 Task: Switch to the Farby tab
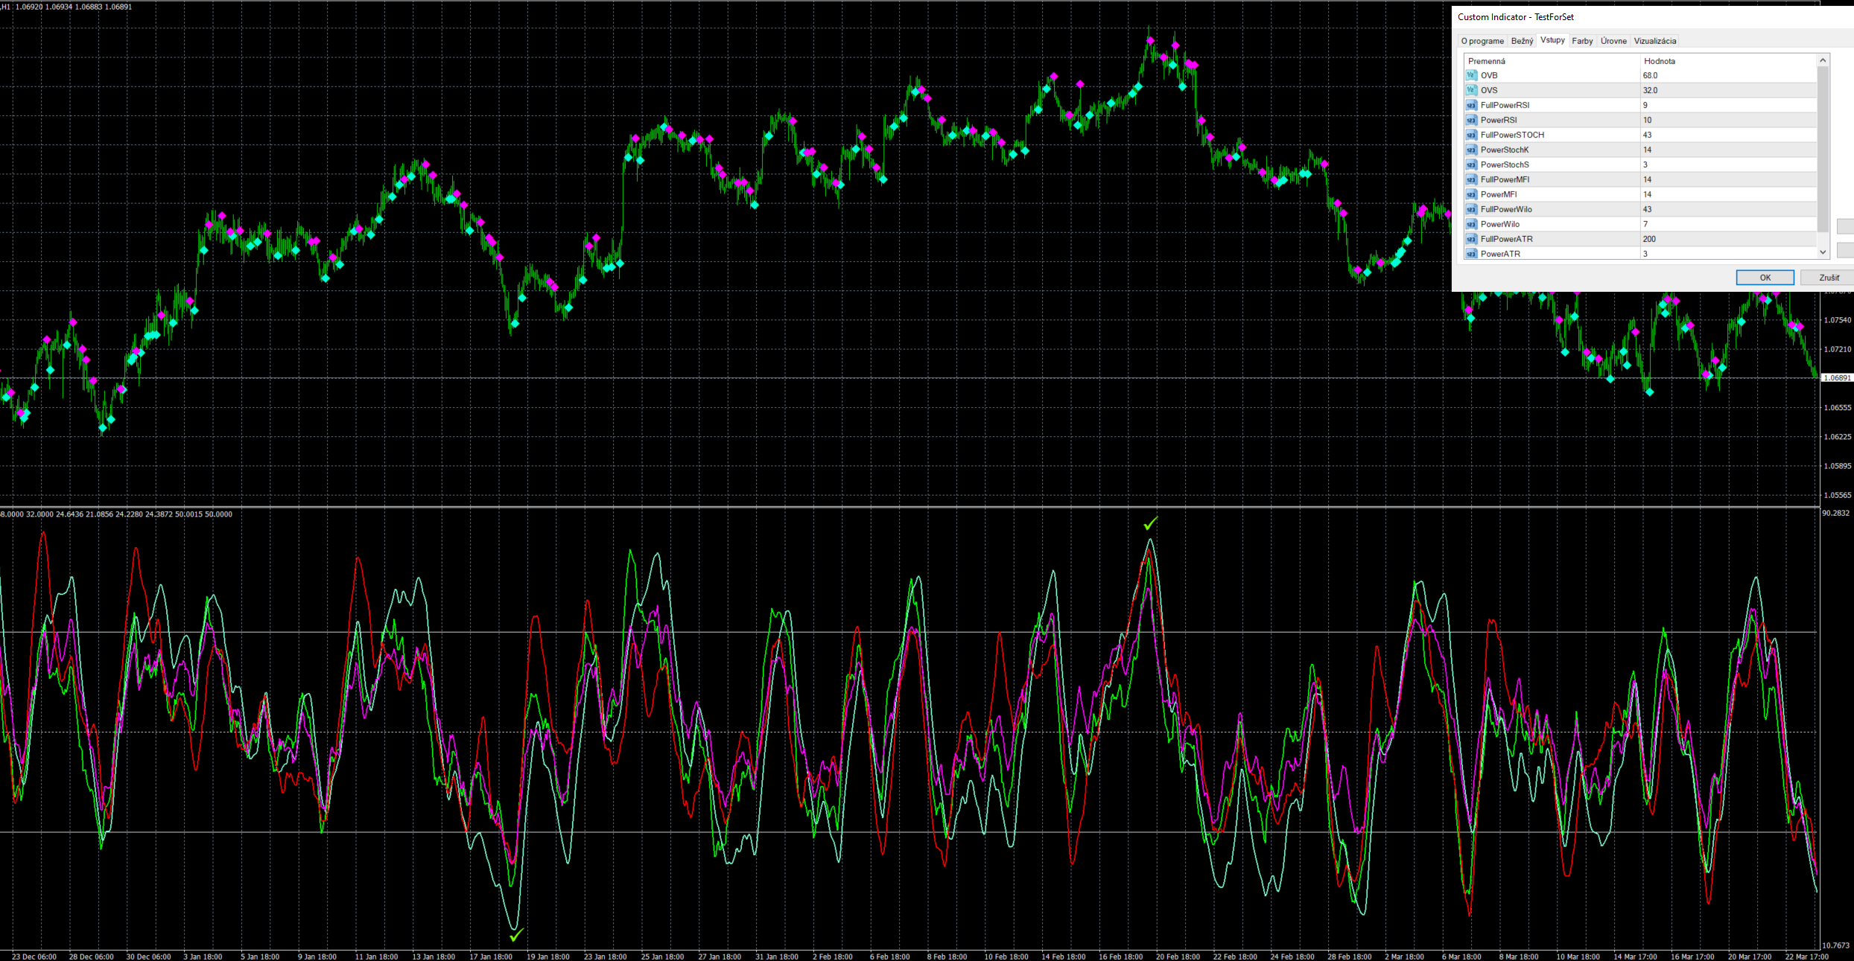pos(1582,41)
